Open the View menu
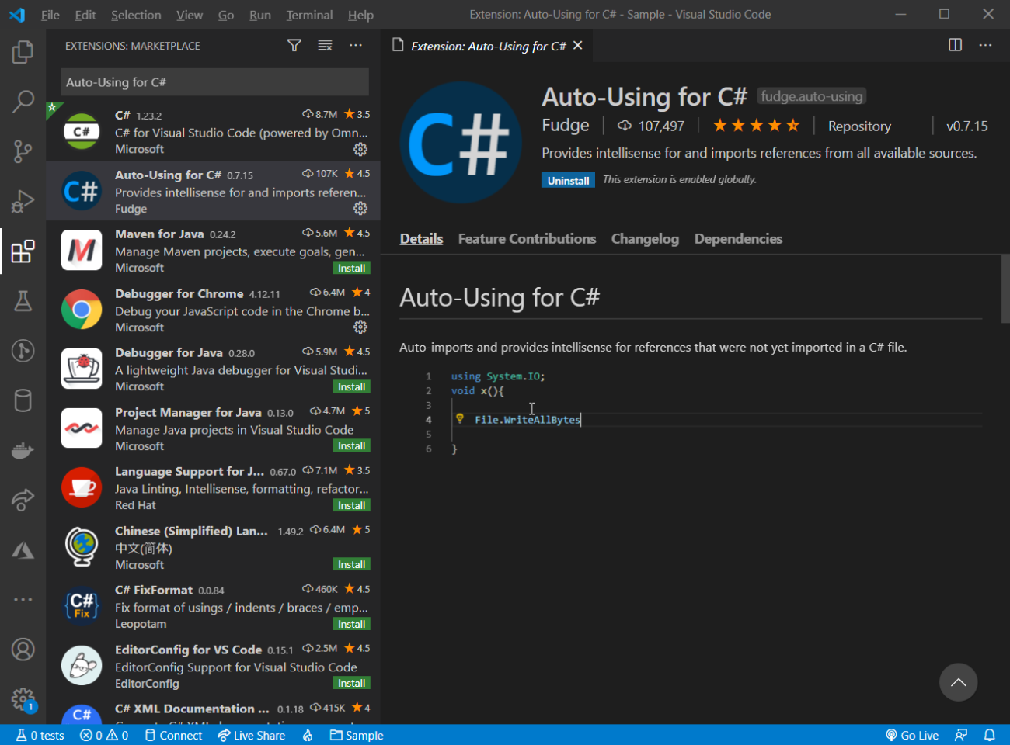 point(190,15)
